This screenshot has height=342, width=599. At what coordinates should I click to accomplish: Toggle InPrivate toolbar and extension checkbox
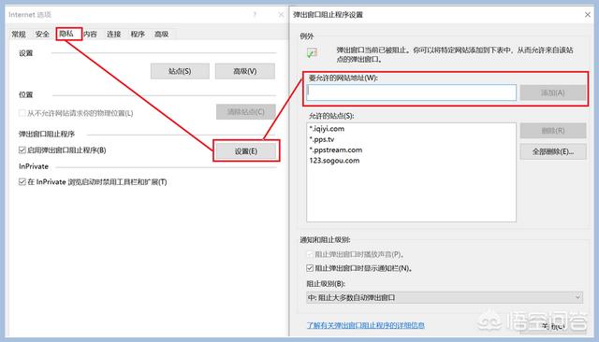[22, 182]
